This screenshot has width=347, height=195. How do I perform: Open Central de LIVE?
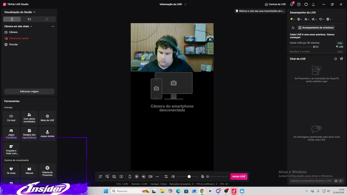pyautogui.click(x=275, y=4)
